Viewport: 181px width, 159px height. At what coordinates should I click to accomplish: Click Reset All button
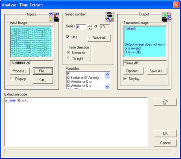tap(99, 38)
